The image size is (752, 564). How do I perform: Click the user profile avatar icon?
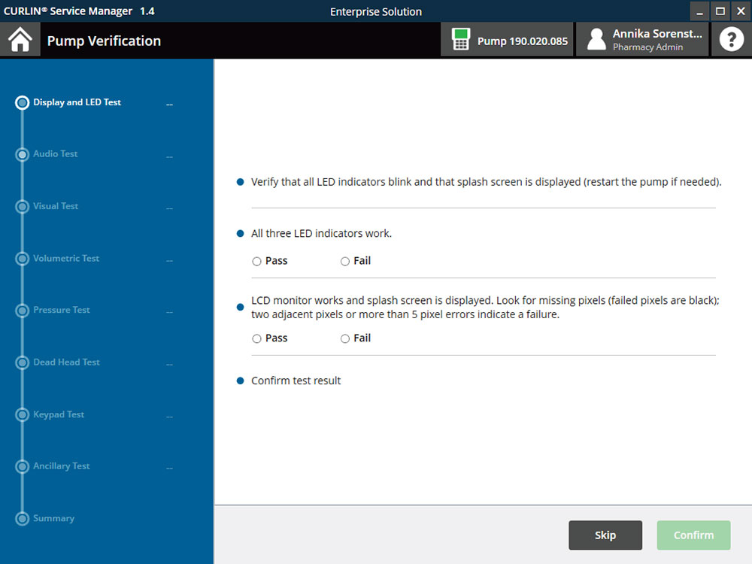click(596, 40)
